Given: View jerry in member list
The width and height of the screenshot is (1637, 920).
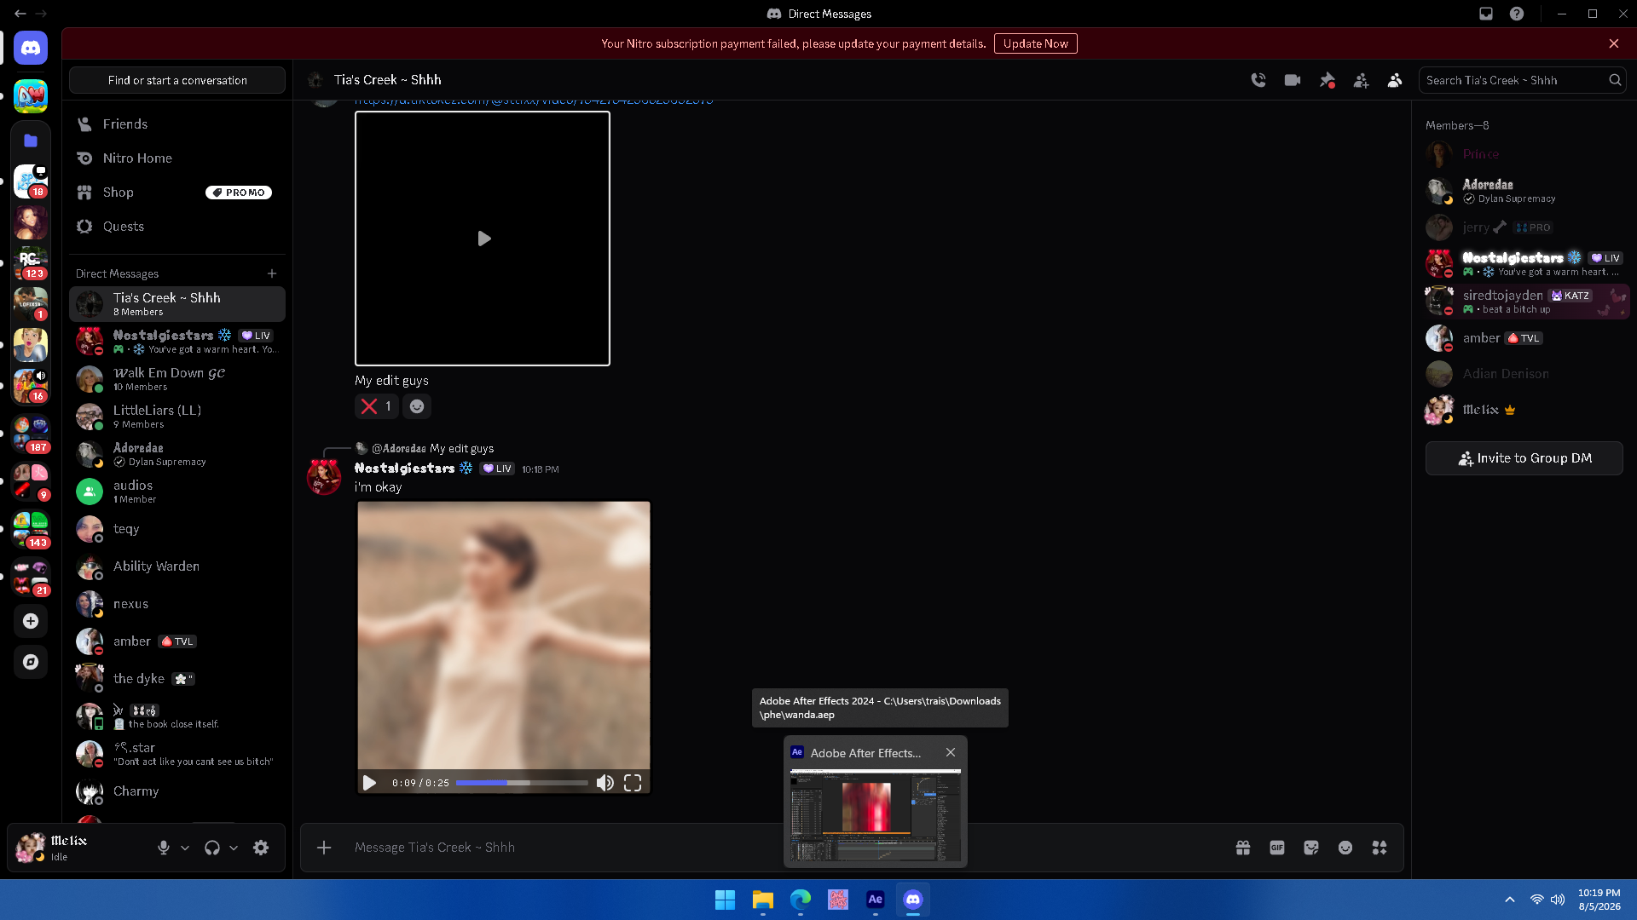Looking at the screenshot, I should 1526,227.
